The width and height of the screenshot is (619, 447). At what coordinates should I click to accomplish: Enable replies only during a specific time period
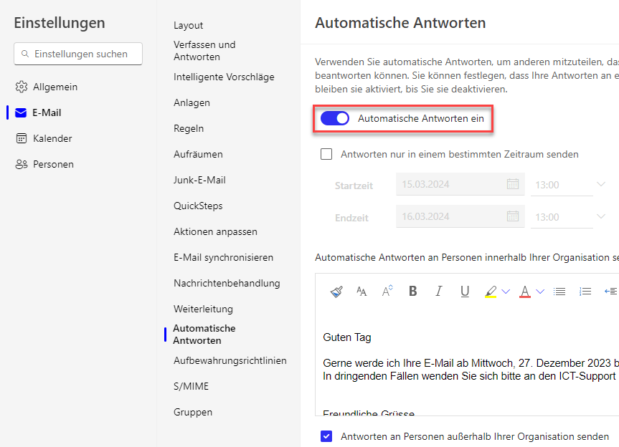click(x=327, y=154)
